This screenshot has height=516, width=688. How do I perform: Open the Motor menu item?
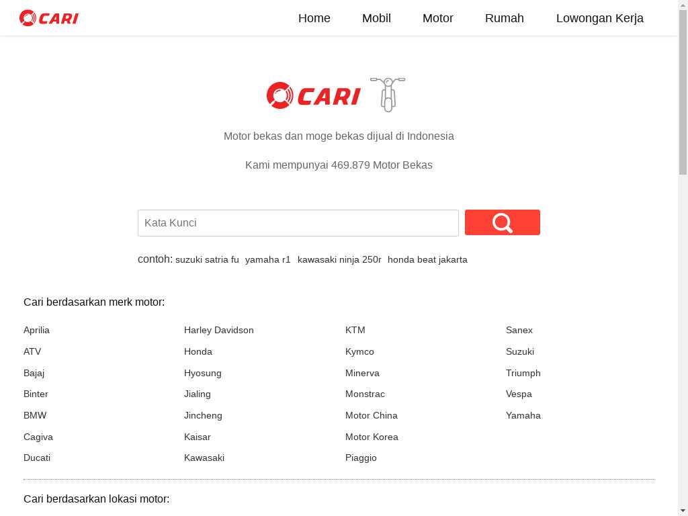tap(438, 18)
